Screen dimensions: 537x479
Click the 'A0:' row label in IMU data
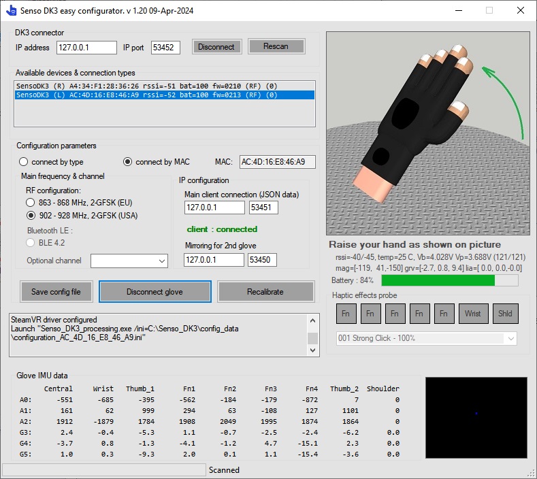pos(26,399)
